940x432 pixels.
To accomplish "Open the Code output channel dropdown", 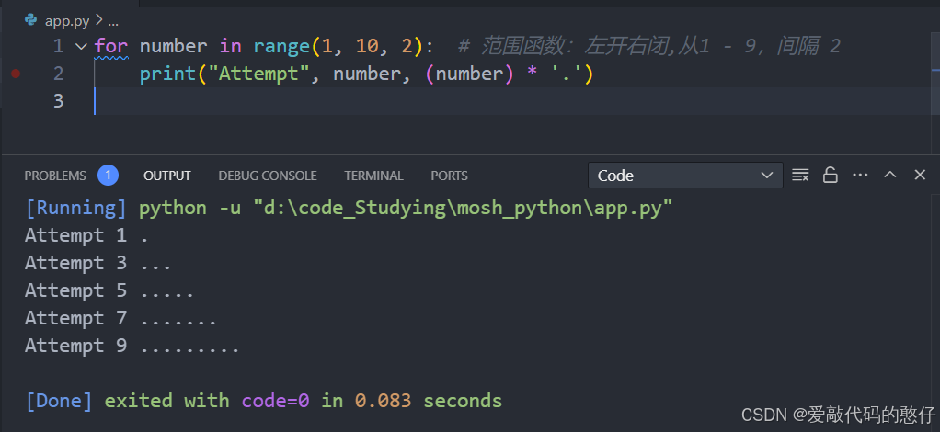I will click(685, 175).
